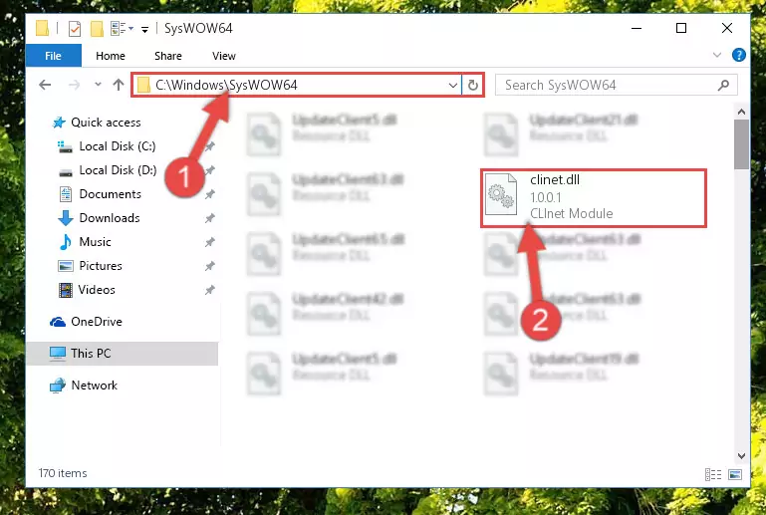The height and width of the screenshot is (515, 766).
Task: Maximize the SysWOW64 window
Action: [681, 28]
